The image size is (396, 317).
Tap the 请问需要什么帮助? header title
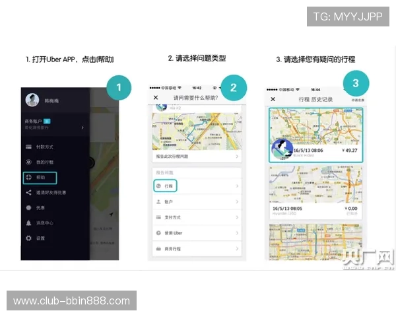(x=196, y=98)
